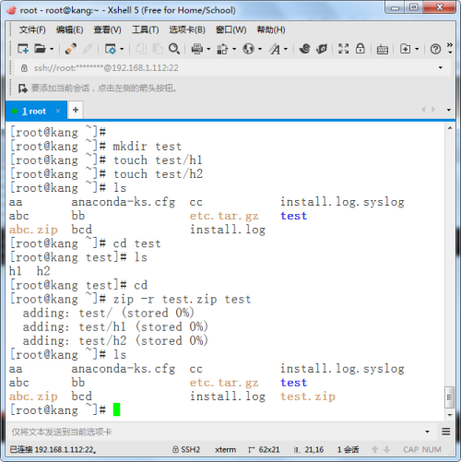
Task: Click the status bar download arrow icon
Action: 386,450
